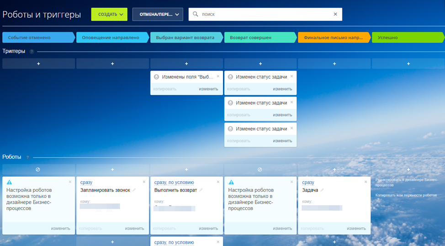
Task: Add trigger under Оповещение направлено stage
Action: (112, 64)
